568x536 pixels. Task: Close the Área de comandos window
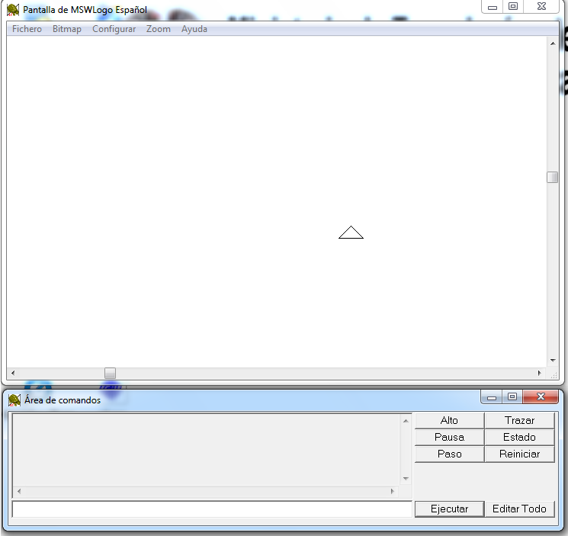[541, 397]
